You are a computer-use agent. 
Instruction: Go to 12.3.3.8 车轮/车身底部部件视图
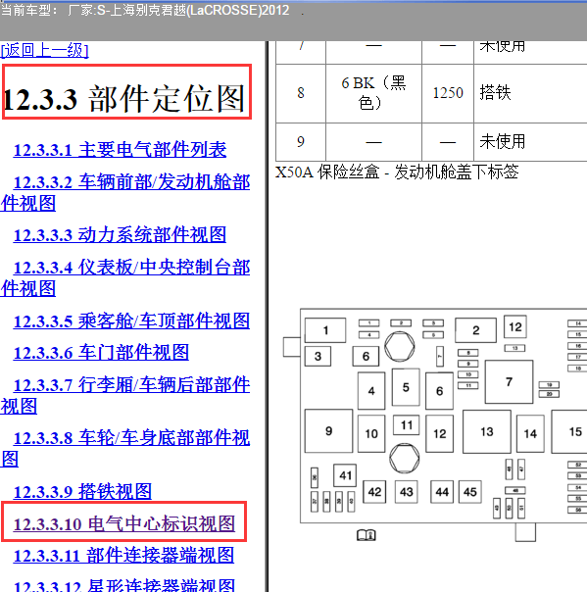(125, 449)
